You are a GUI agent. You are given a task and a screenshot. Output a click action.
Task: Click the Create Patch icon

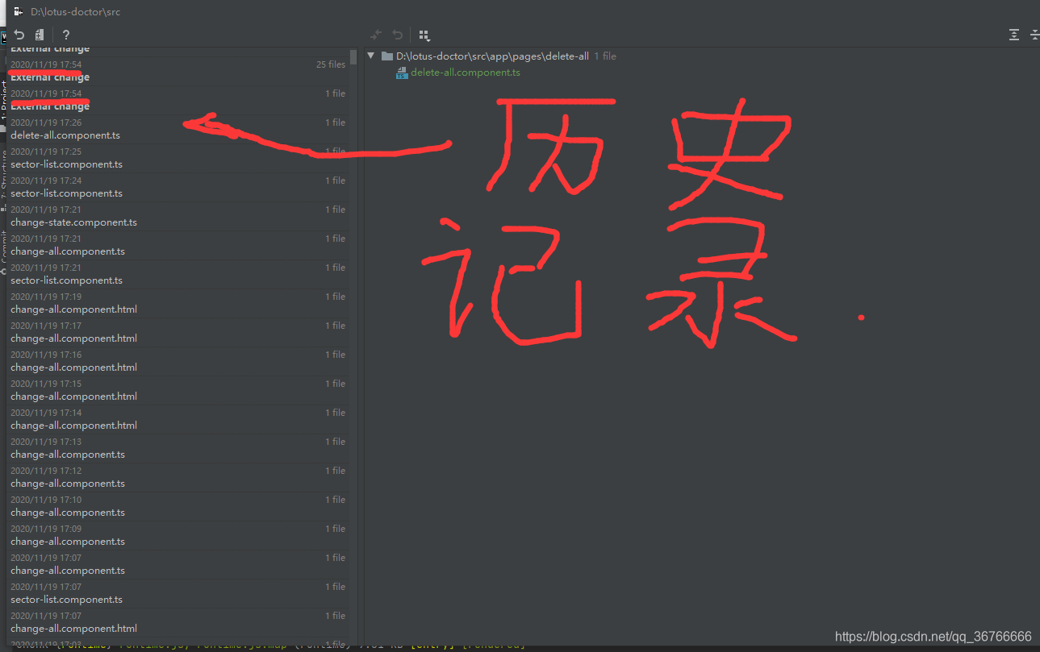click(x=40, y=35)
